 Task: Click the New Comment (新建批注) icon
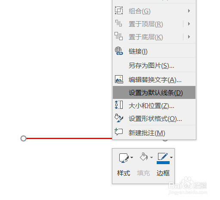pos(119,132)
